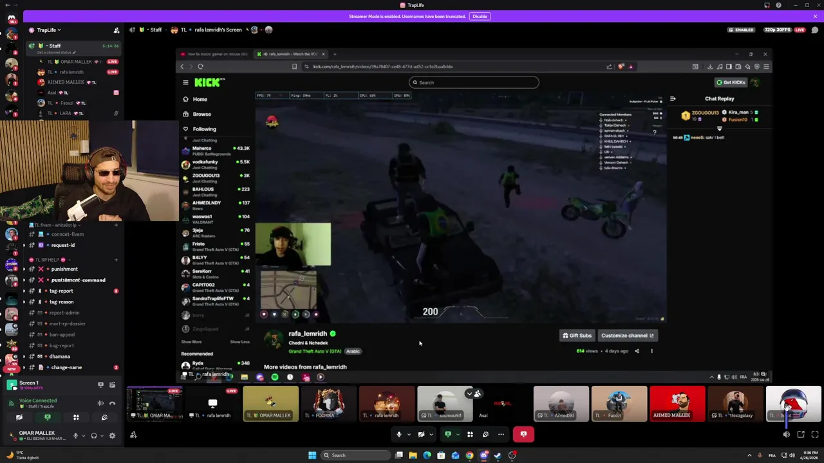Click Browse in Kick sidebar
Screen dimensions: 824x463
tap(197, 114)
